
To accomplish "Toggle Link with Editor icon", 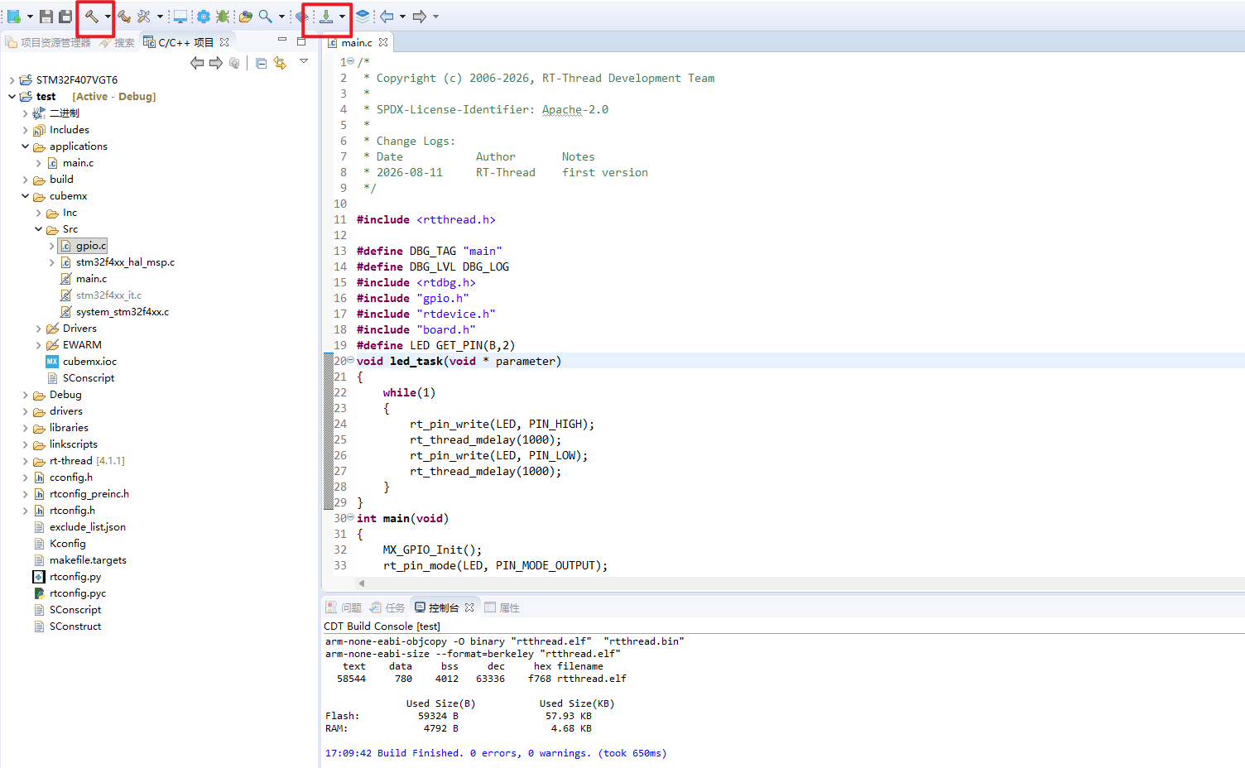I will [280, 63].
